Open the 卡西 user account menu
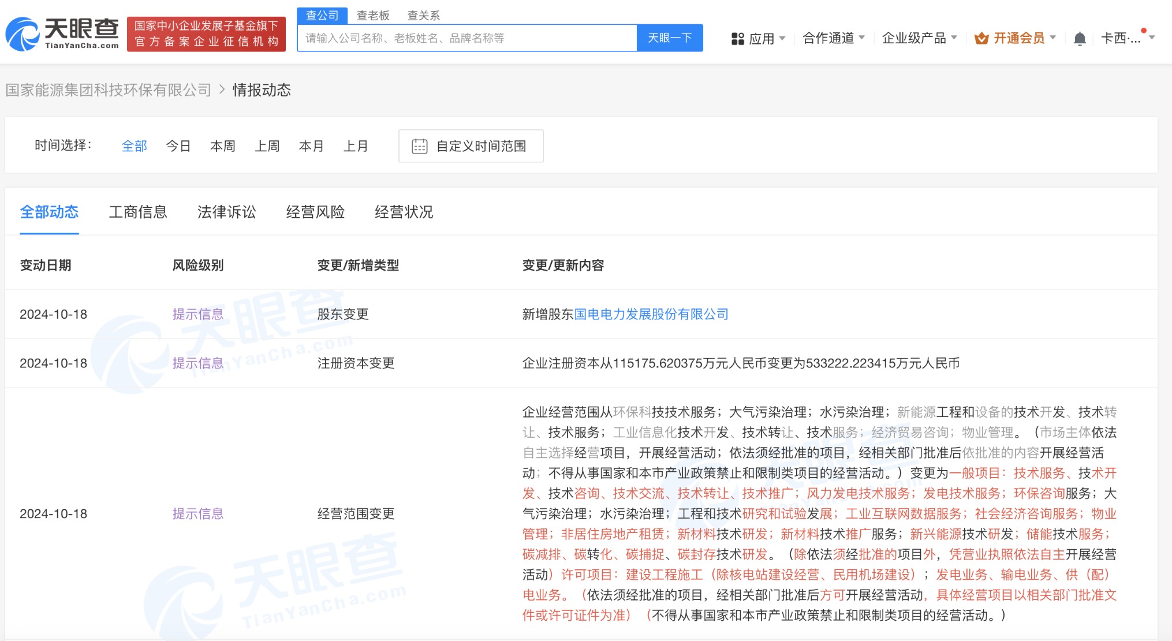Screen dimensions: 1172x641 [x=1128, y=38]
